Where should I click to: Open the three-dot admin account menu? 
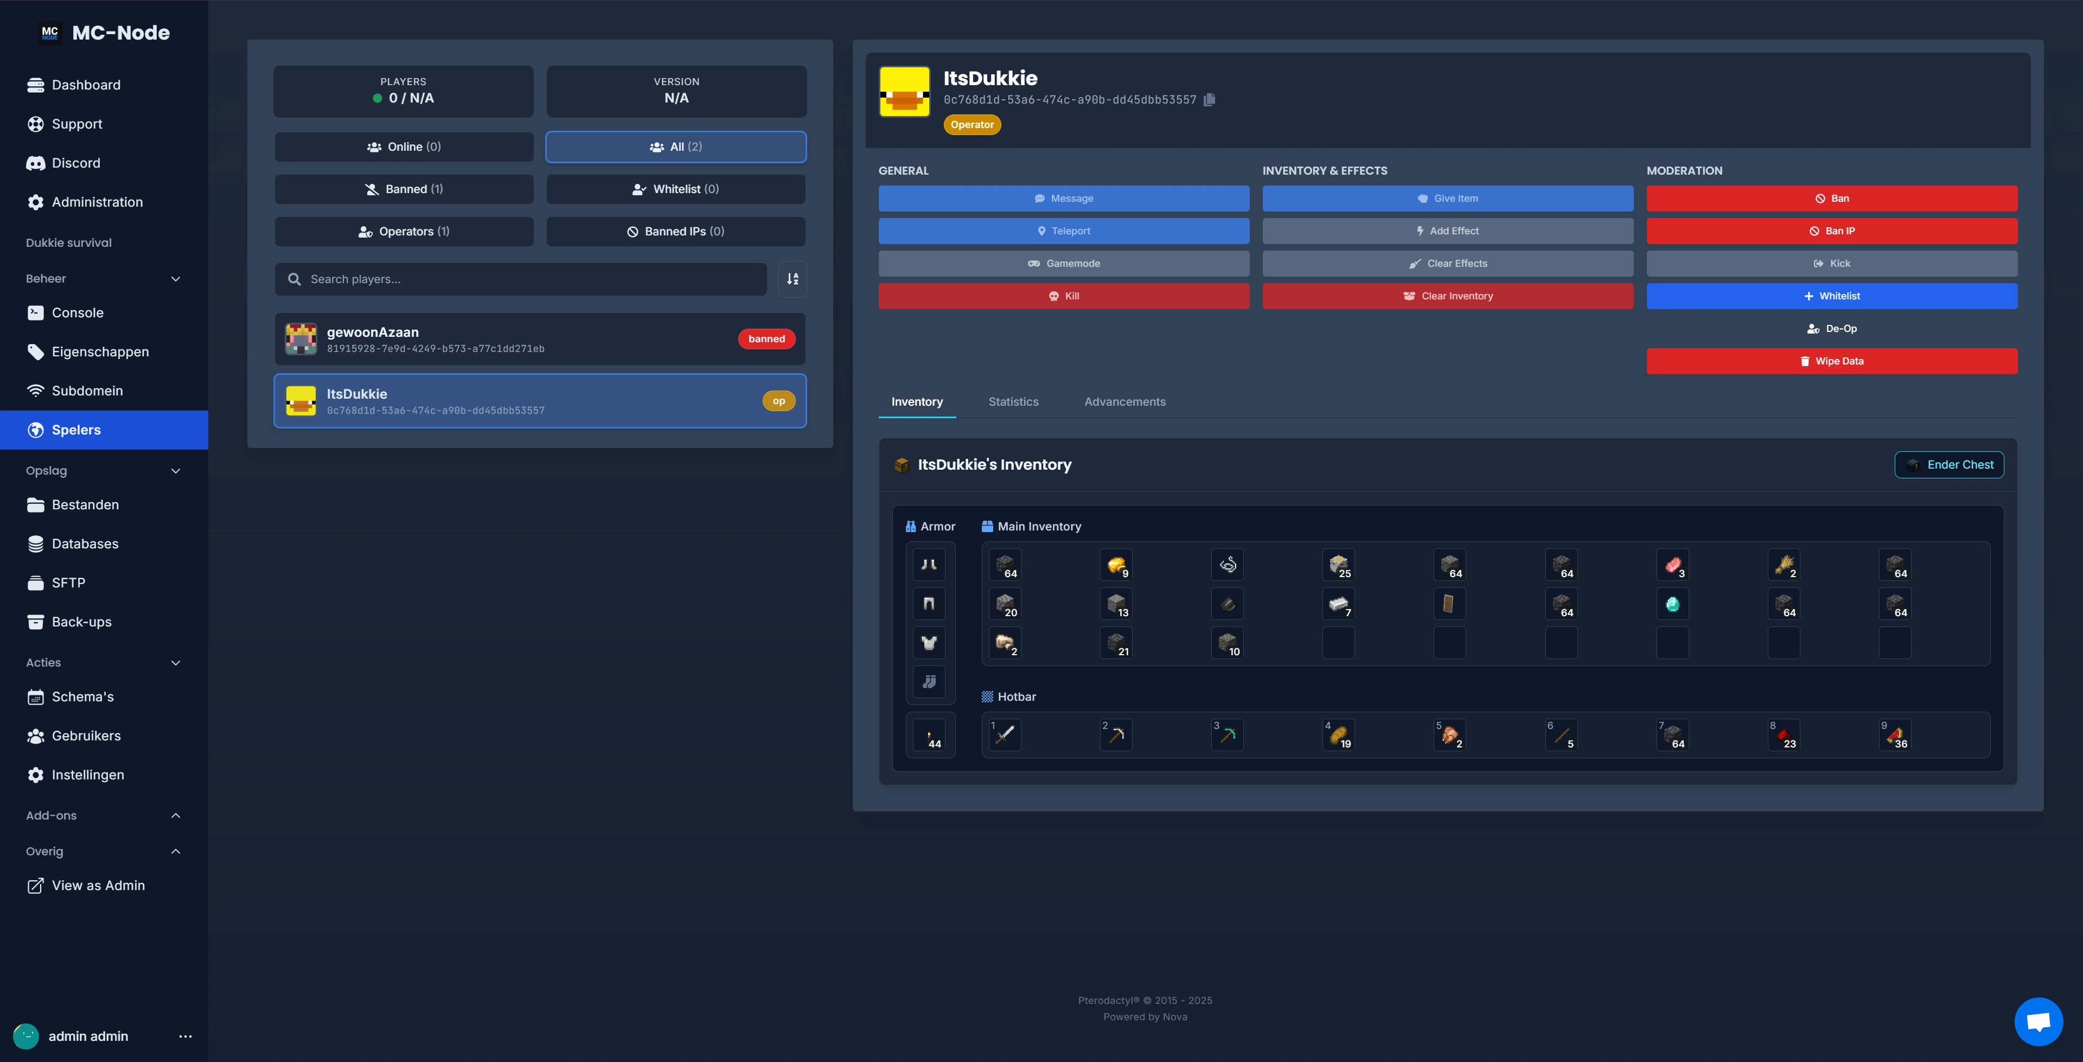[185, 1036]
